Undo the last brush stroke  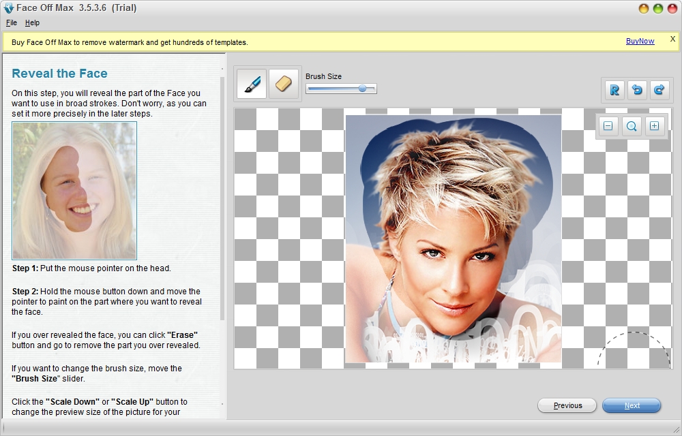pos(637,89)
